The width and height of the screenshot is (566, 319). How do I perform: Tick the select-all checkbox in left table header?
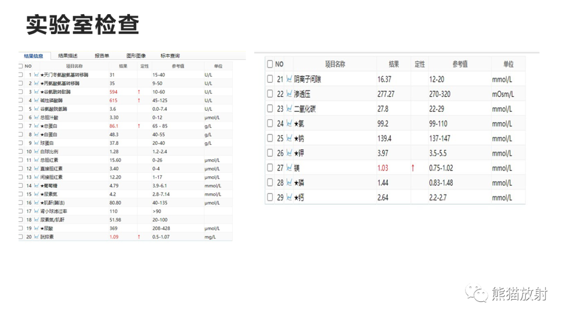coord(20,66)
